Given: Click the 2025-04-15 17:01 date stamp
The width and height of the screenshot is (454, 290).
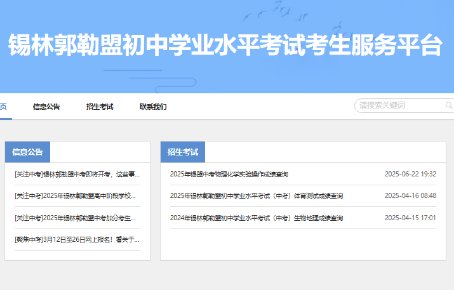Looking at the screenshot, I should 410,218.
